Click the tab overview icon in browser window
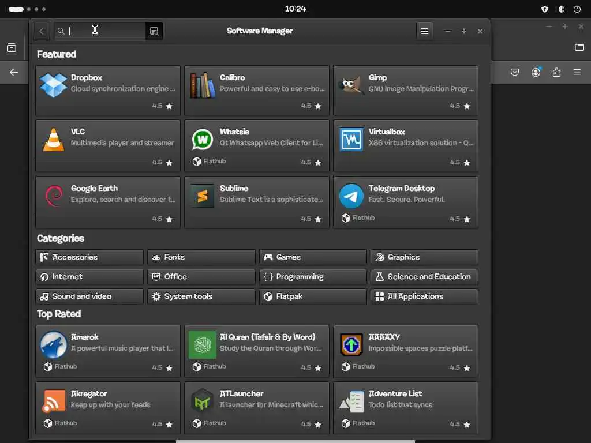Viewport: 591px width, 443px height. pos(12,47)
